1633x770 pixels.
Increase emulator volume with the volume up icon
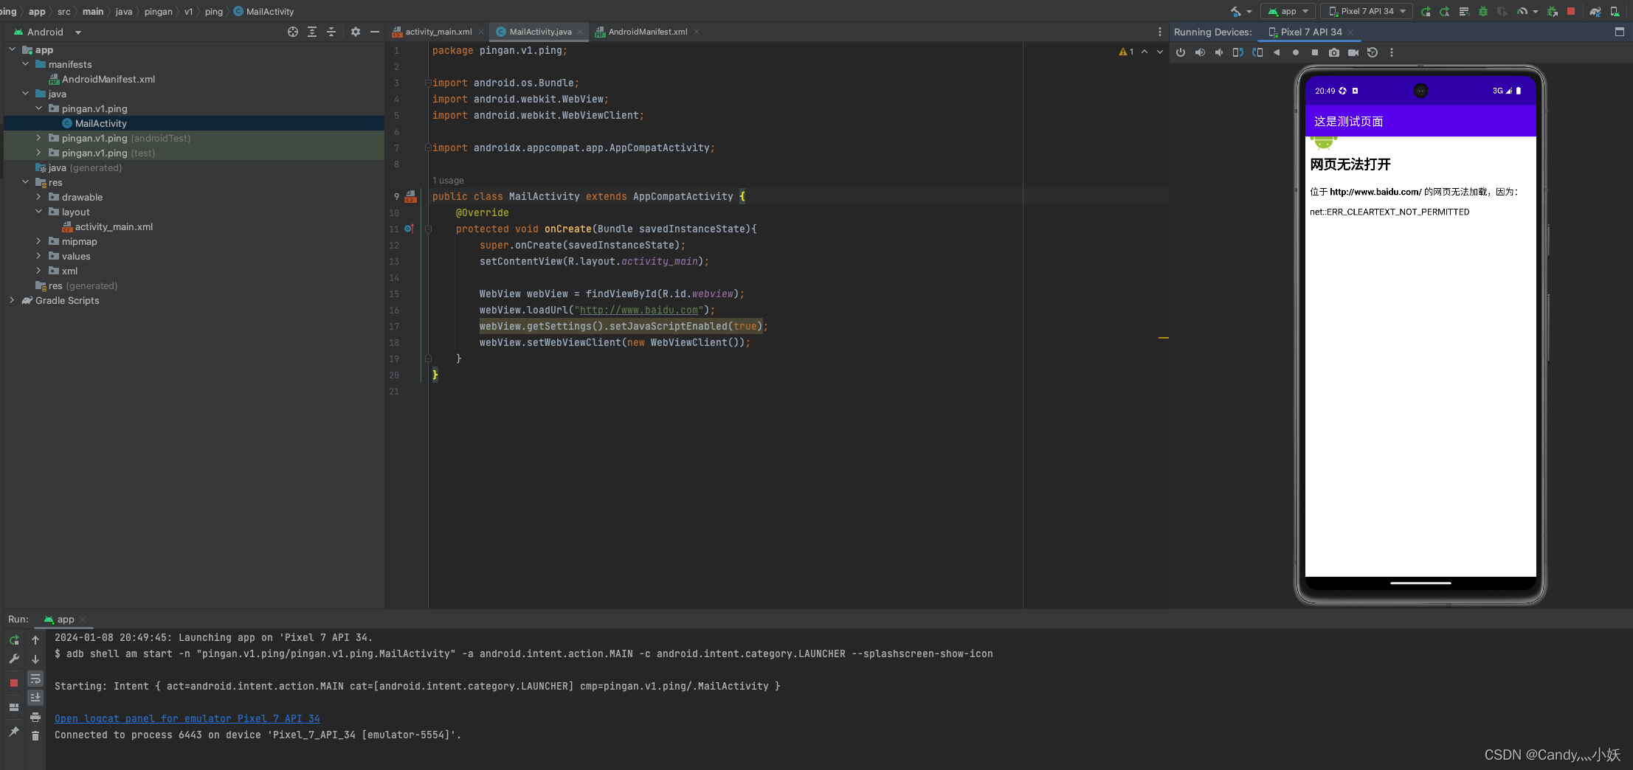click(x=1199, y=52)
